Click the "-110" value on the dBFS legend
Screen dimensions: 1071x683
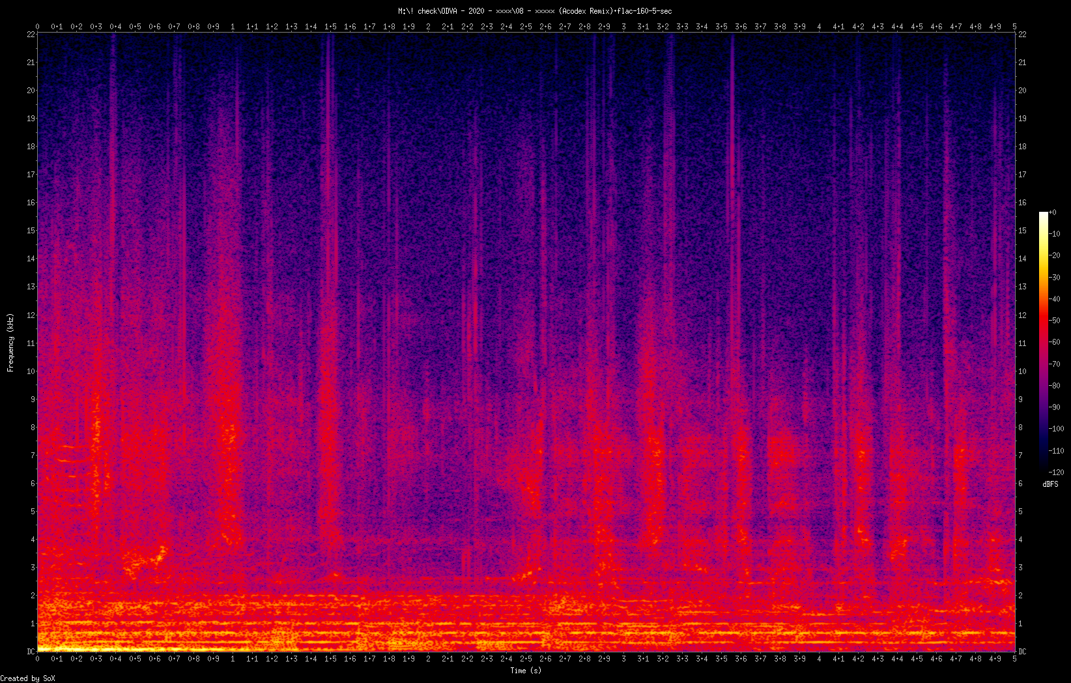click(x=1057, y=451)
